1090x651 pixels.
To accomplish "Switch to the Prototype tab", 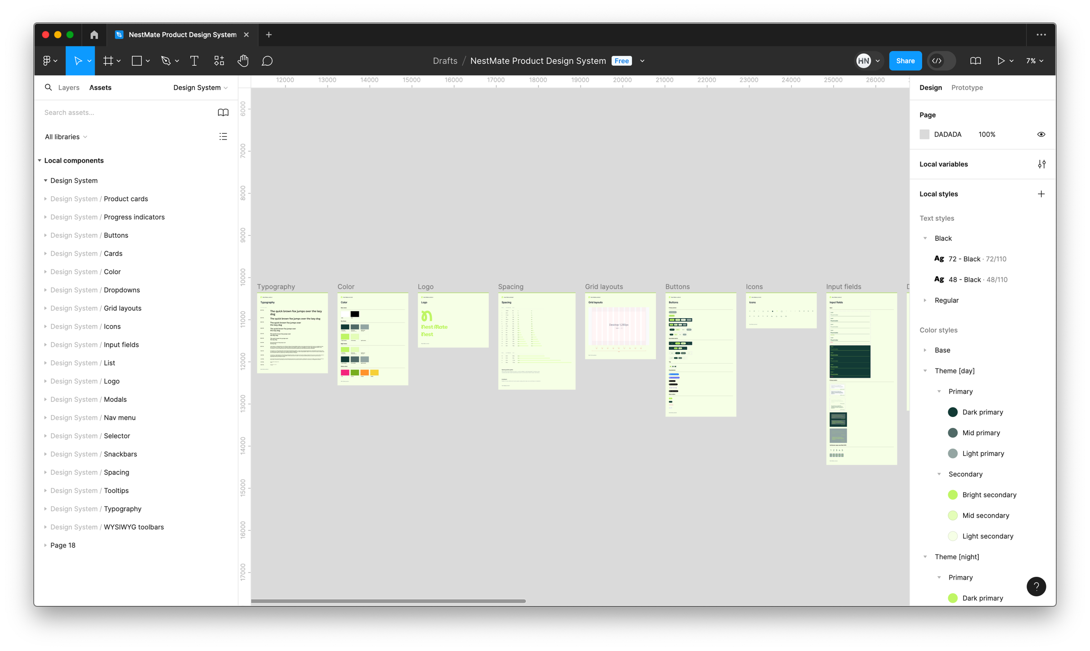I will click(x=967, y=87).
